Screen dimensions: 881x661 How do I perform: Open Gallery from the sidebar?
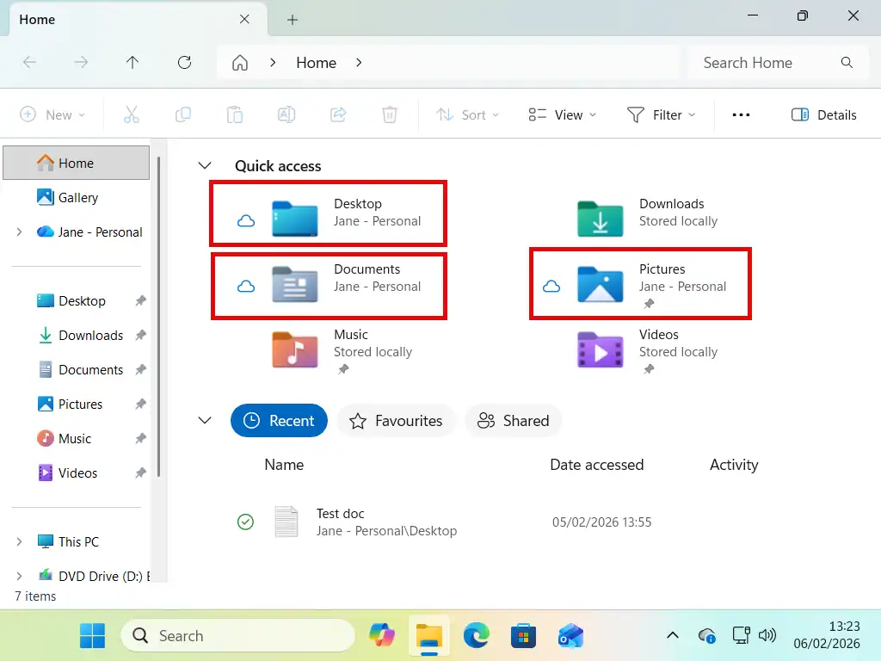click(73, 197)
